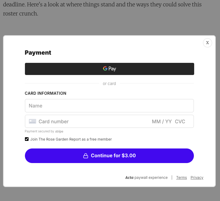The width and height of the screenshot is (220, 201).
Task: Click the Google G logo icon
Action: point(105,68)
